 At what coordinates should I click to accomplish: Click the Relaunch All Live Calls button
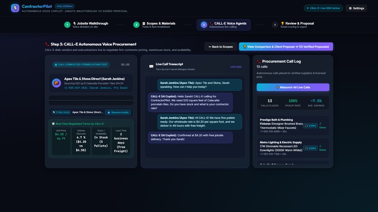tap(293, 88)
